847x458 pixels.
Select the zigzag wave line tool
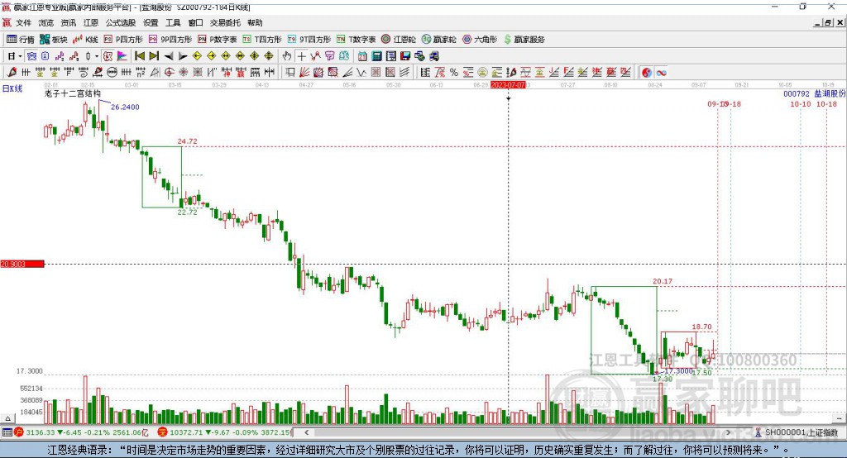click(x=361, y=73)
